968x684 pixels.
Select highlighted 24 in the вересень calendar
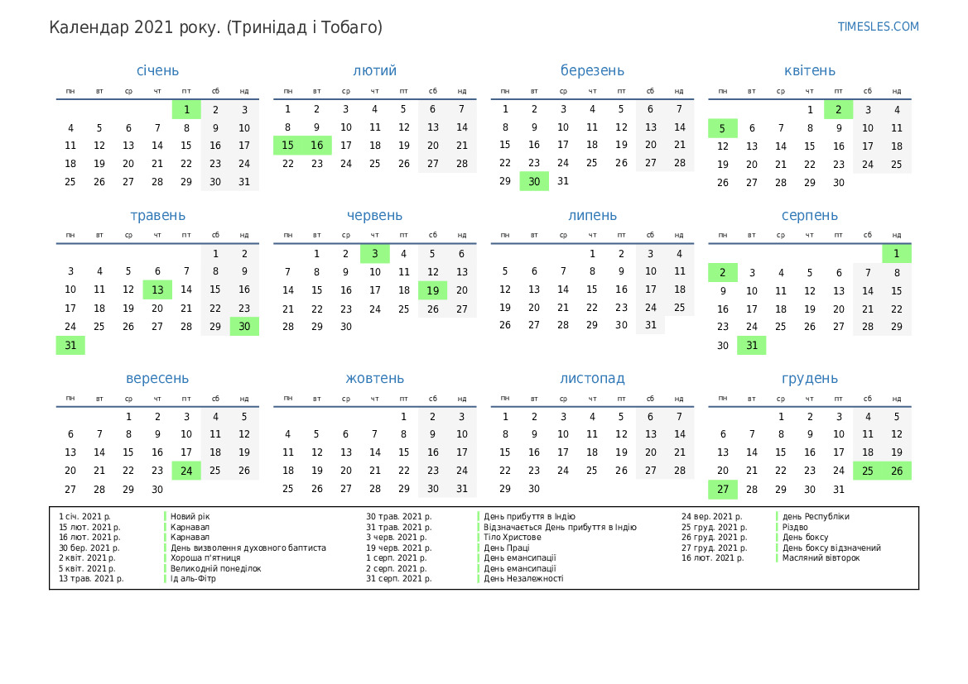point(186,471)
